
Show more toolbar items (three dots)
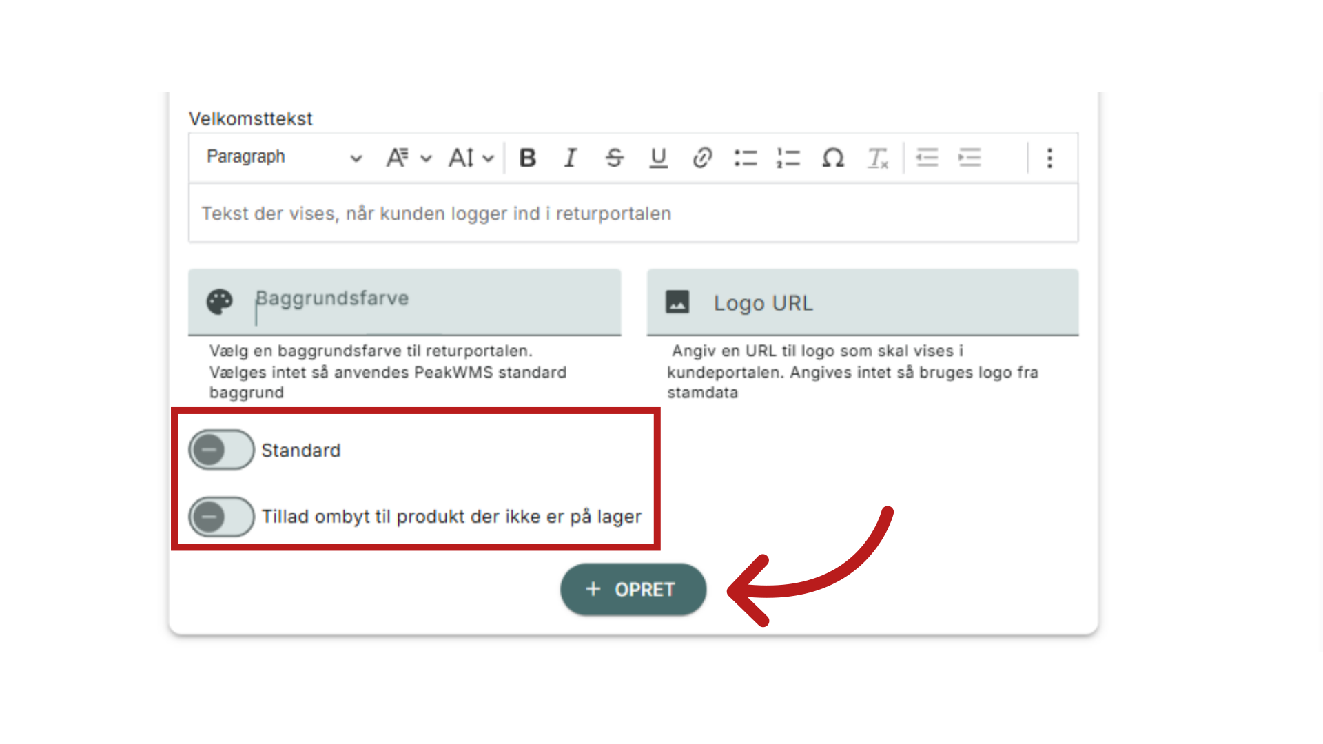(x=1049, y=158)
